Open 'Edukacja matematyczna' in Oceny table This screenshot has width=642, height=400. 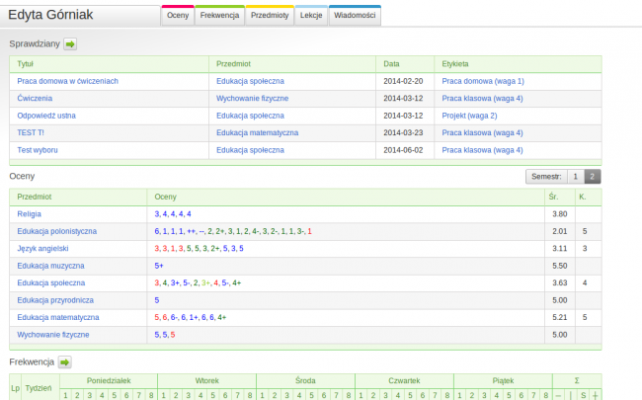click(58, 317)
